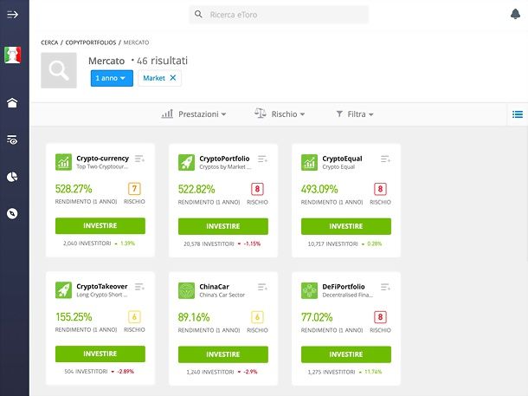Invest in CryptoTakeover
Image resolution: width=528 pixels, height=396 pixels.
coord(100,354)
